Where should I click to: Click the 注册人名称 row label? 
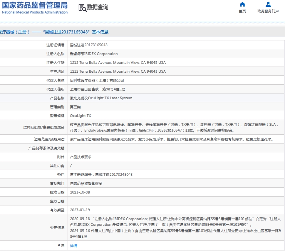(55, 54)
